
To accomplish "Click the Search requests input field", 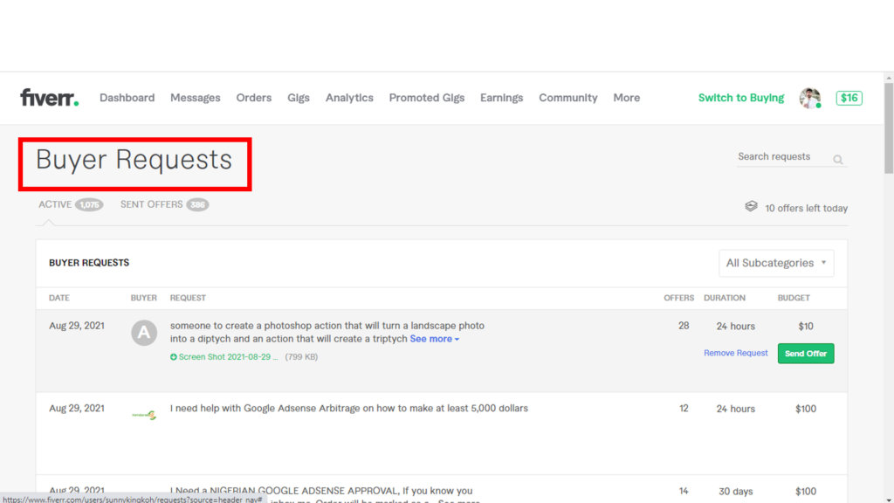I will pyautogui.click(x=781, y=157).
